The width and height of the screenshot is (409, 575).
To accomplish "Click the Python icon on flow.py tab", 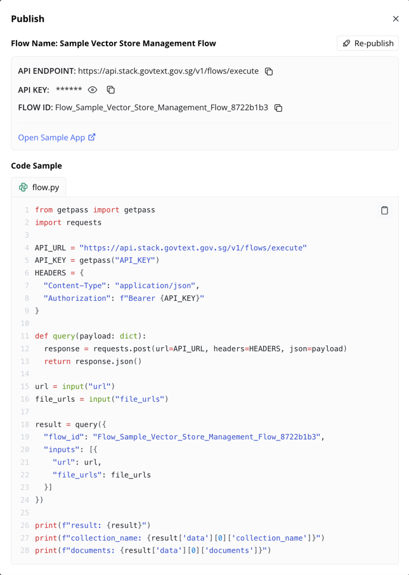I will [23, 187].
